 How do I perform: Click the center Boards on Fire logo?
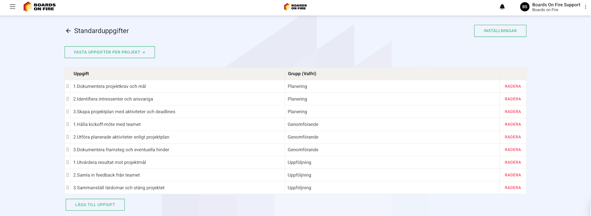pyautogui.click(x=295, y=7)
